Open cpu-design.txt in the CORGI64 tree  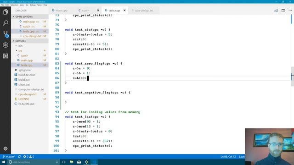[x=28, y=94]
